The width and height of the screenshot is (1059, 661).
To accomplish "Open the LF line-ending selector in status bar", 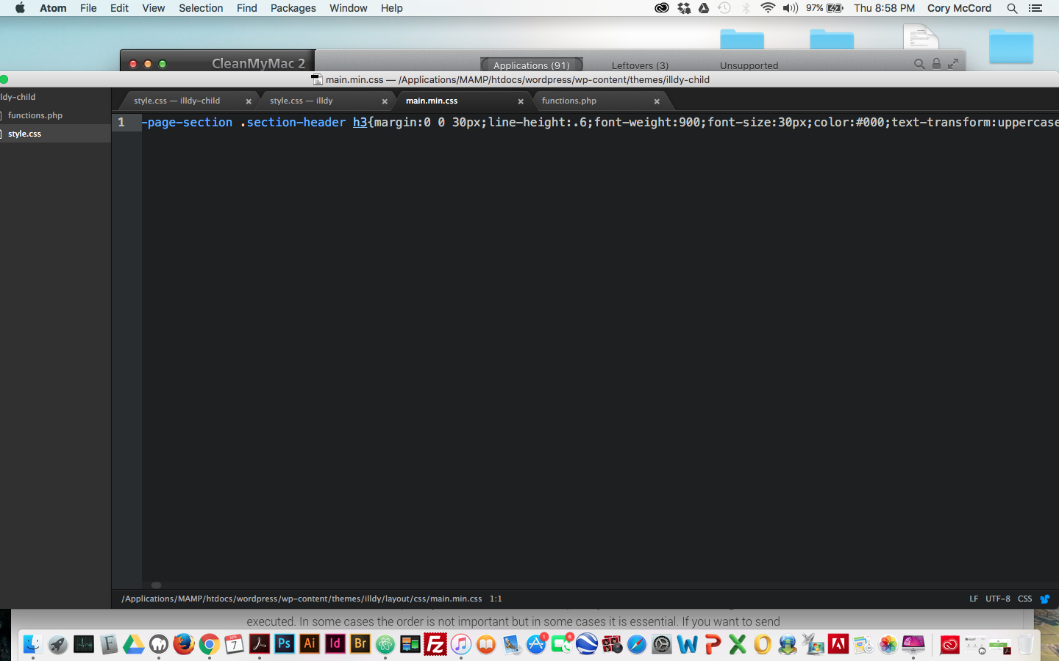I will coord(974,599).
